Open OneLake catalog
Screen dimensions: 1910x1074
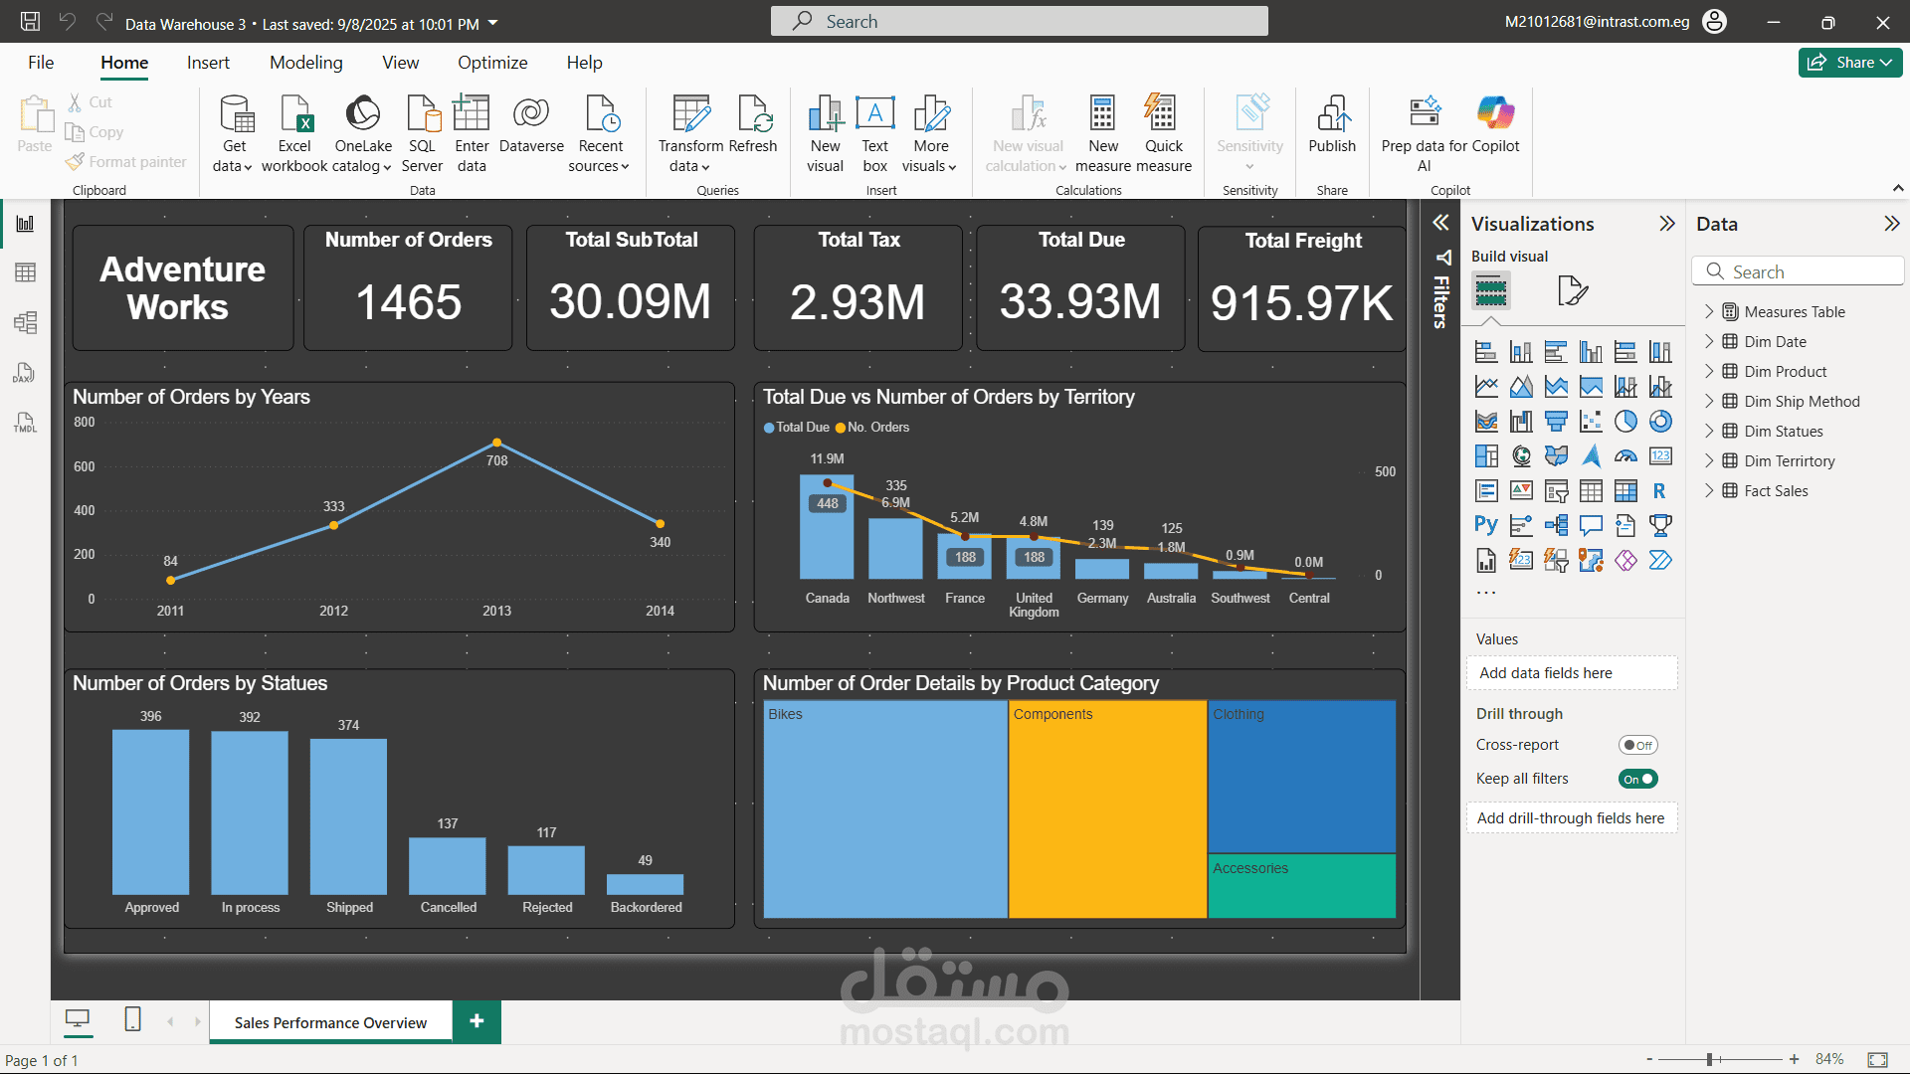[x=363, y=133]
